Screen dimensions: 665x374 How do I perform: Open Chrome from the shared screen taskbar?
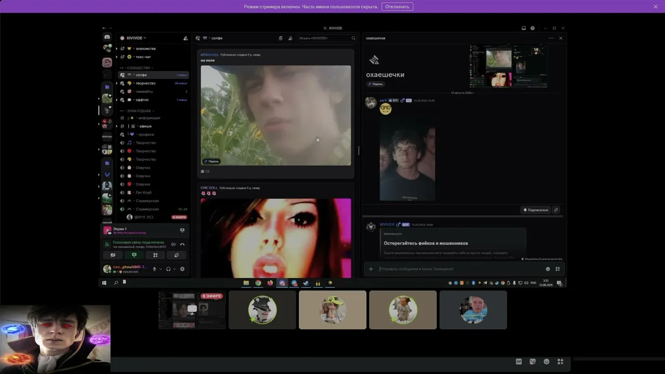pos(258,283)
